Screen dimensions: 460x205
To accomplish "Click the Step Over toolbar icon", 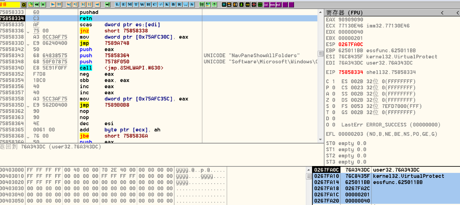I will click(x=76, y=4).
